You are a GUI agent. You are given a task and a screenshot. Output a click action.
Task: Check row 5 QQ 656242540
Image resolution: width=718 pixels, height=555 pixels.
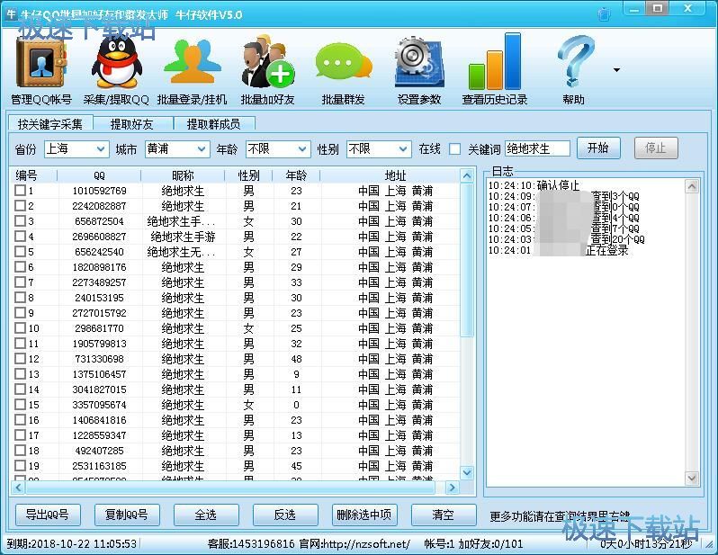point(20,251)
